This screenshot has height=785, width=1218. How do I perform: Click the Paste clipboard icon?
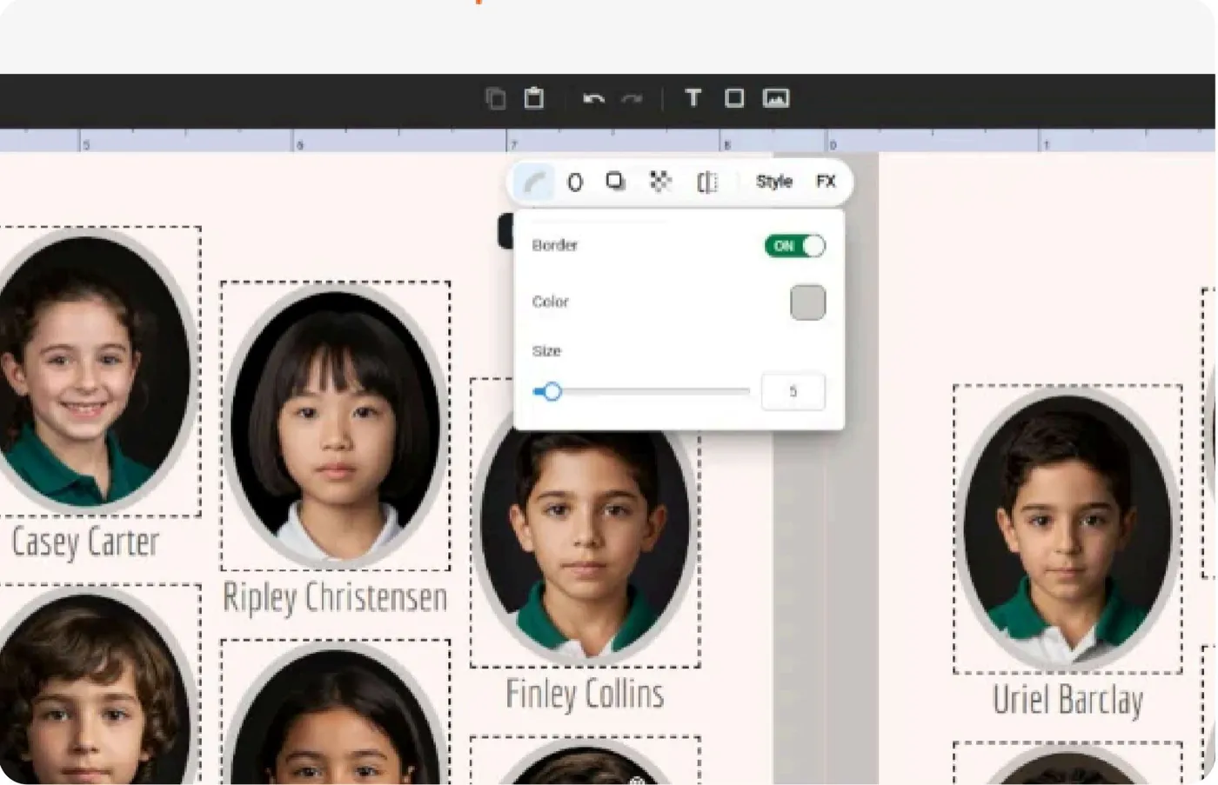(x=534, y=98)
